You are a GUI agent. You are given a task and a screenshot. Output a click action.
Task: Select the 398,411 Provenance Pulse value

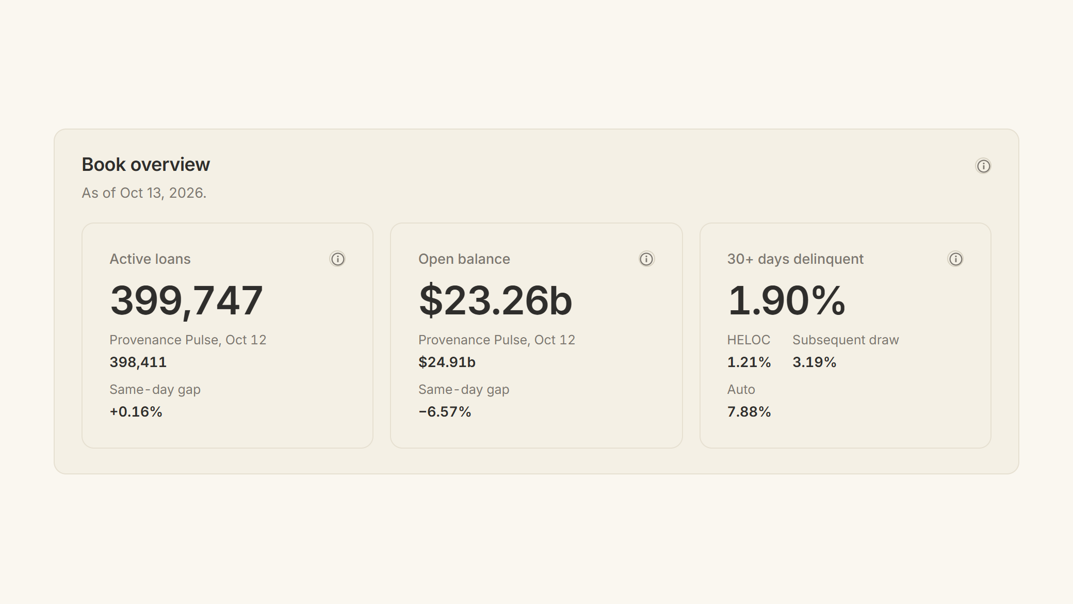[x=138, y=362]
